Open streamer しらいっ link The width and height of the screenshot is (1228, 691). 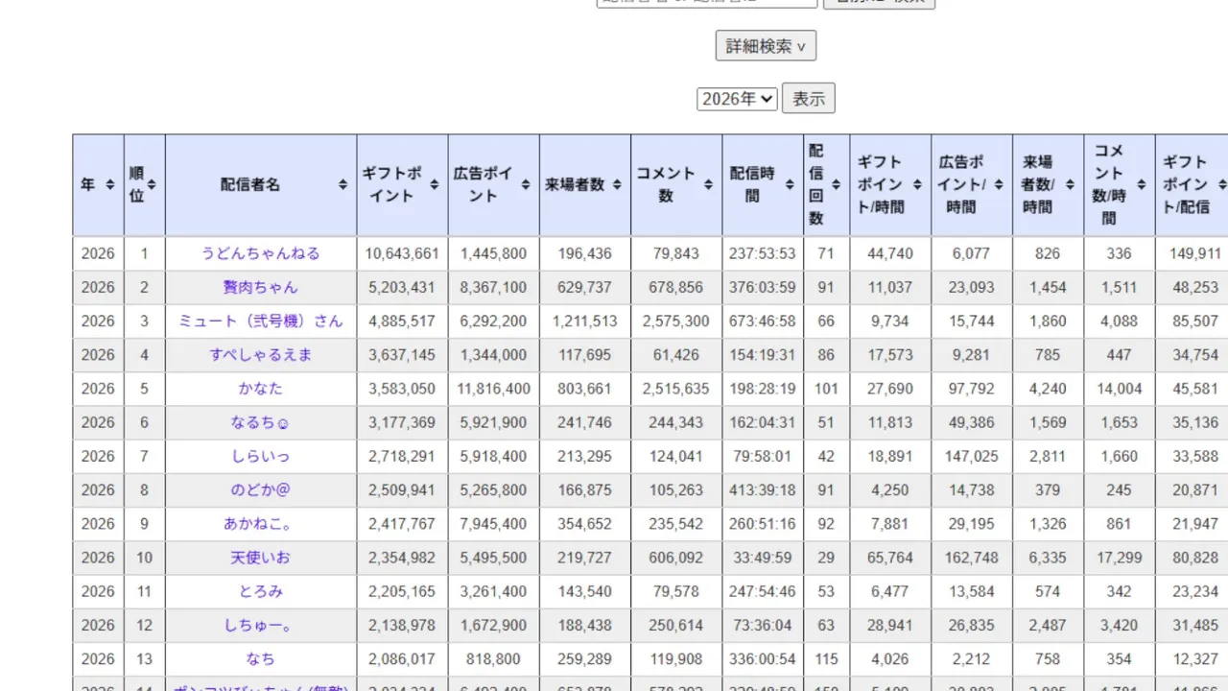tap(261, 456)
